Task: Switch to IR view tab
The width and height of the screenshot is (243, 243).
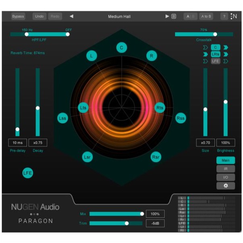Action: (x=226, y=168)
